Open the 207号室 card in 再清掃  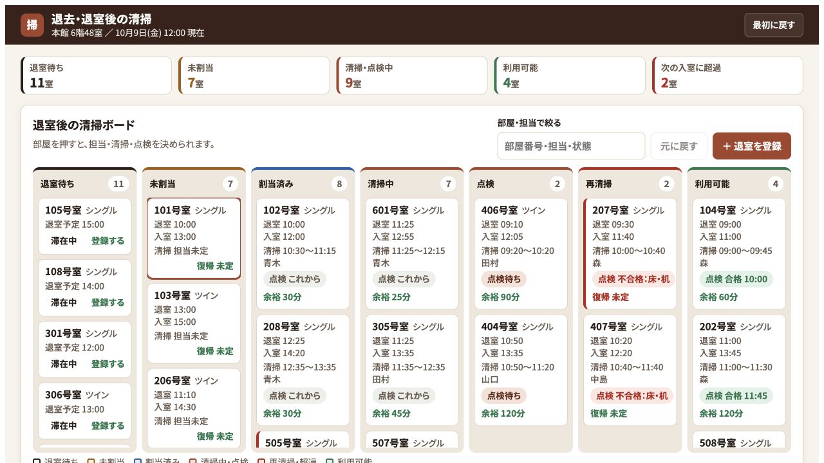click(x=630, y=254)
